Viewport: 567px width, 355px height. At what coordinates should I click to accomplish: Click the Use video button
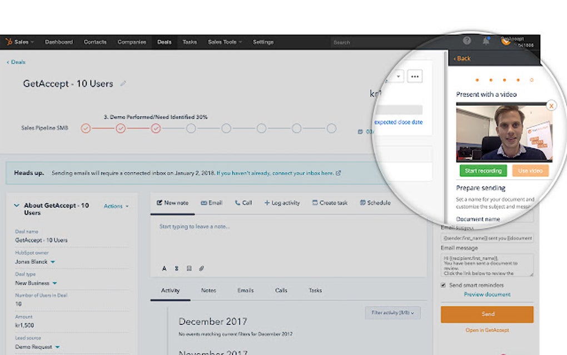click(530, 171)
